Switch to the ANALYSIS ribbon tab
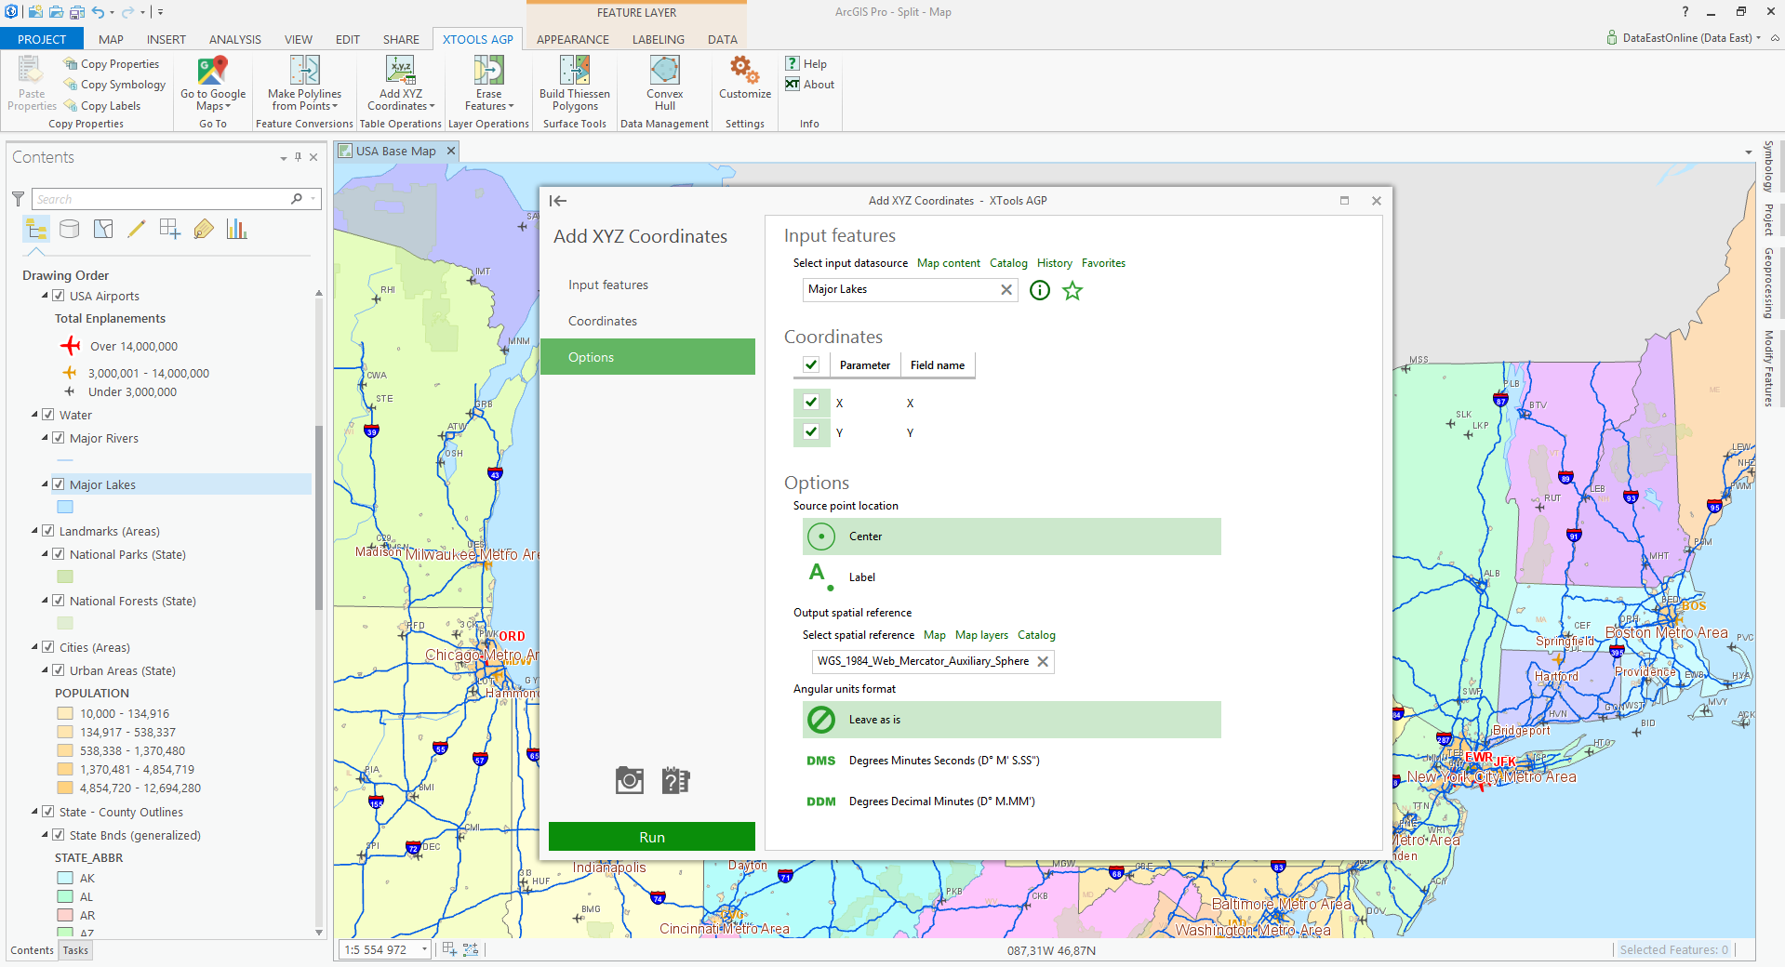The image size is (1785, 967). [234, 39]
